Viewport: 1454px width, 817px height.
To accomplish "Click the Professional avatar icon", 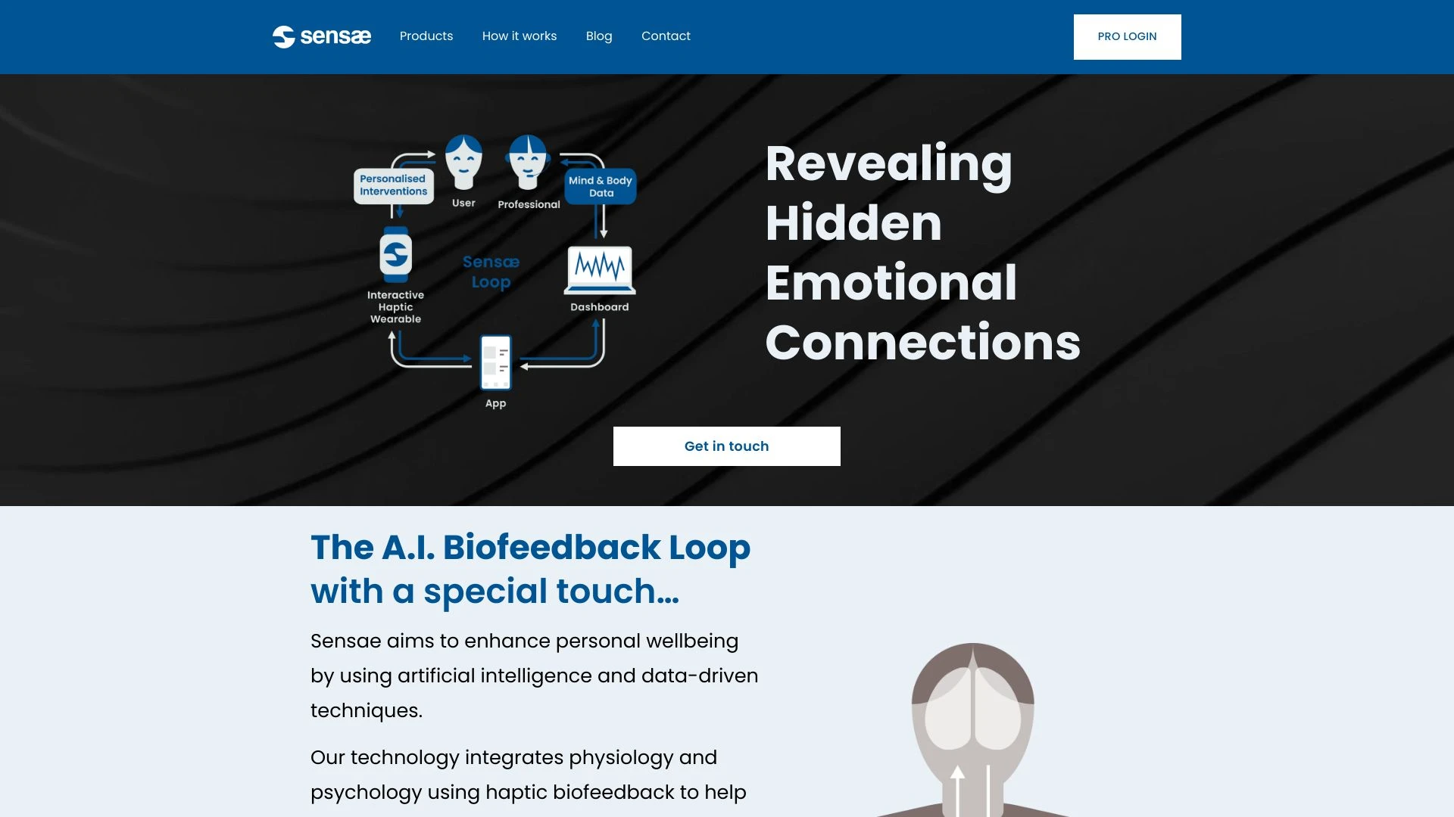I will click(527, 162).
